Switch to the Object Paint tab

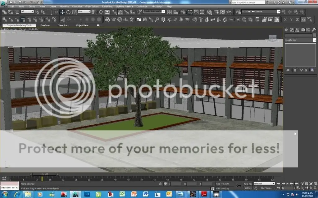pyautogui.click(x=82, y=25)
